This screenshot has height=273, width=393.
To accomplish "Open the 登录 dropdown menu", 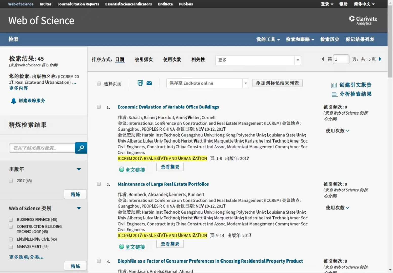I will (327, 4).
